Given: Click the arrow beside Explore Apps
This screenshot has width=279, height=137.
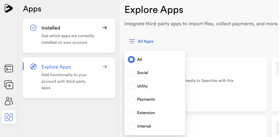Looking at the screenshot, I should coord(105,67).
